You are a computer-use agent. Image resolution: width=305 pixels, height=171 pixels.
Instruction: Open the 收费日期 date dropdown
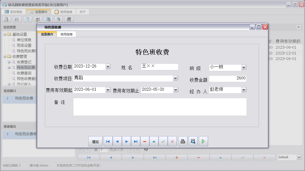coord(108,67)
